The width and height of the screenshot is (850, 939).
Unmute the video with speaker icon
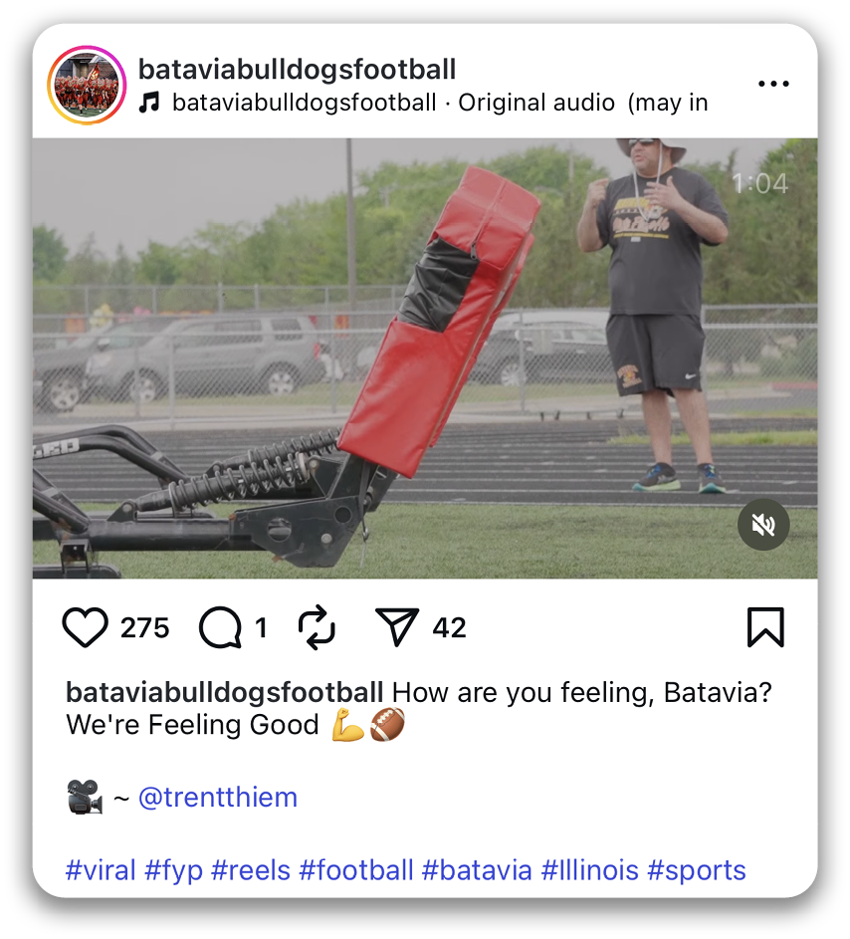click(763, 525)
